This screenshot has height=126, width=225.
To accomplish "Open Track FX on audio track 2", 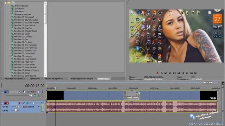I will coord(27,103).
